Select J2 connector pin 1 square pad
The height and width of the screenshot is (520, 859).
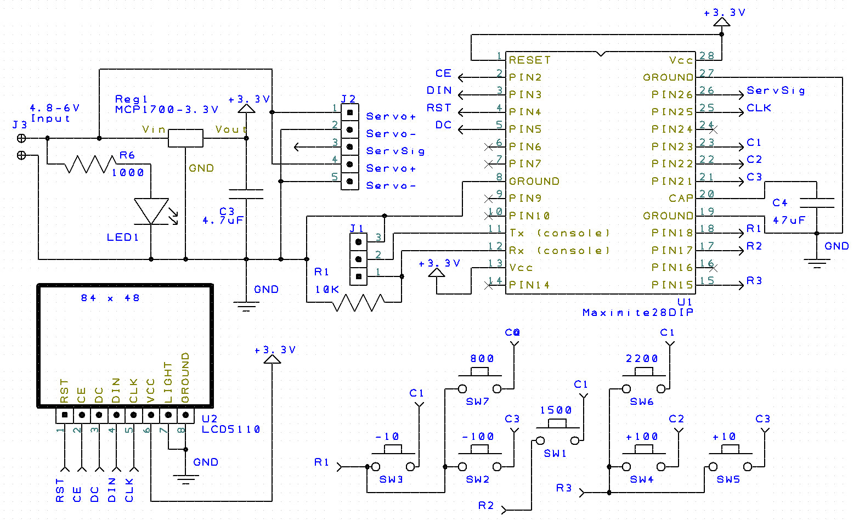pyautogui.click(x=350, y=112)
